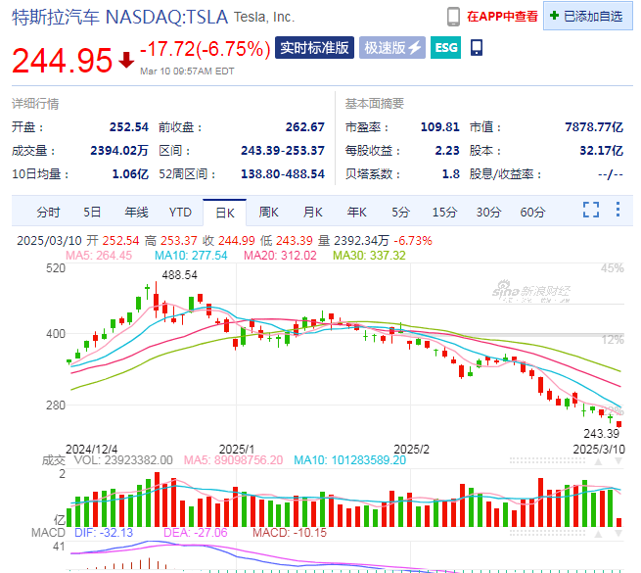
Task: Click the 488.54 high price marker
Action: tap(179, 275)
